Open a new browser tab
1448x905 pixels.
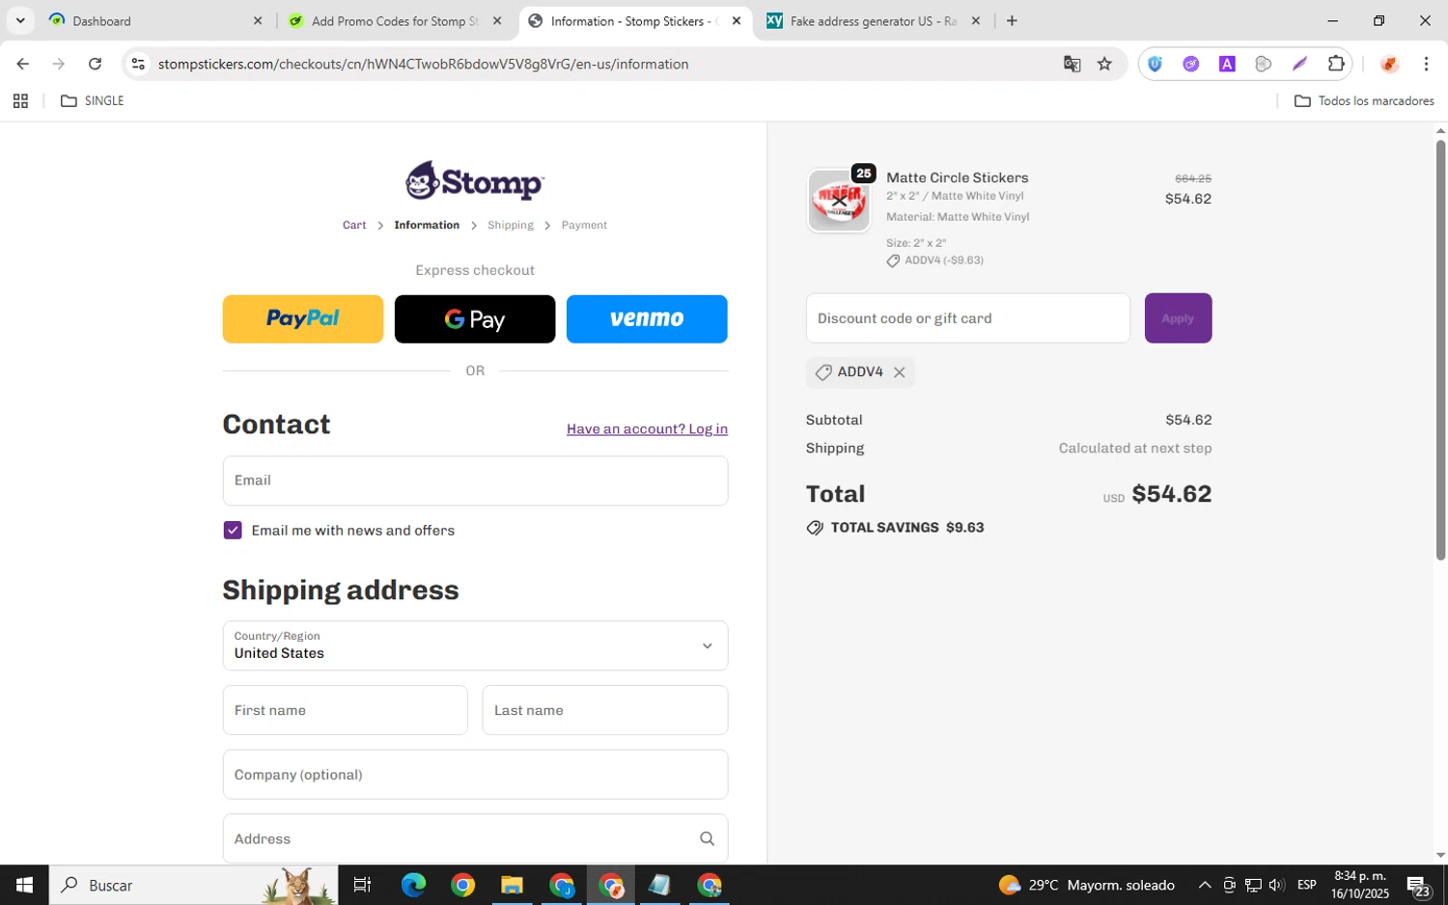tap(1012, 20)
